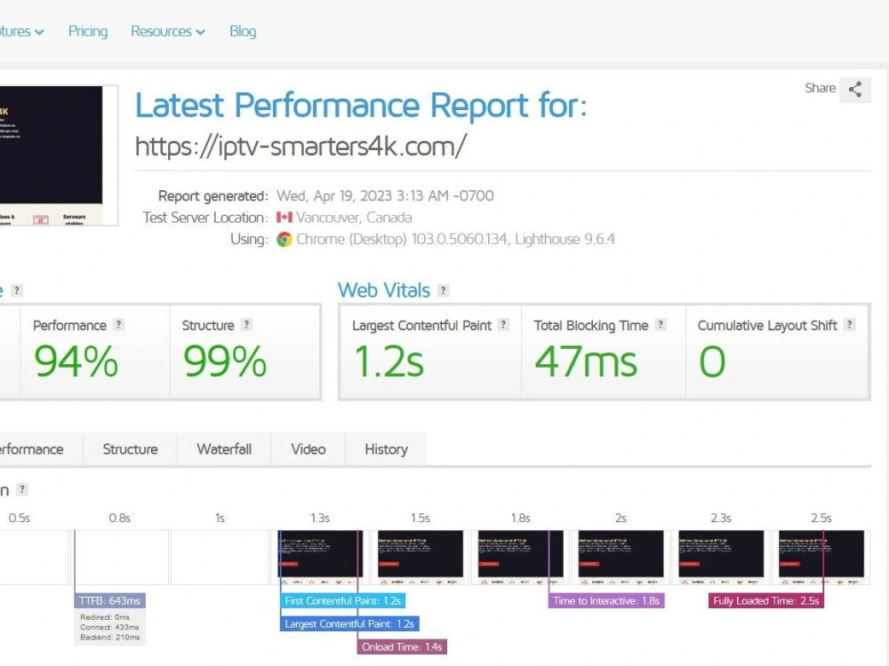889x666 pixels.
Task: Click the 1s timeline label
Action: 220,519
